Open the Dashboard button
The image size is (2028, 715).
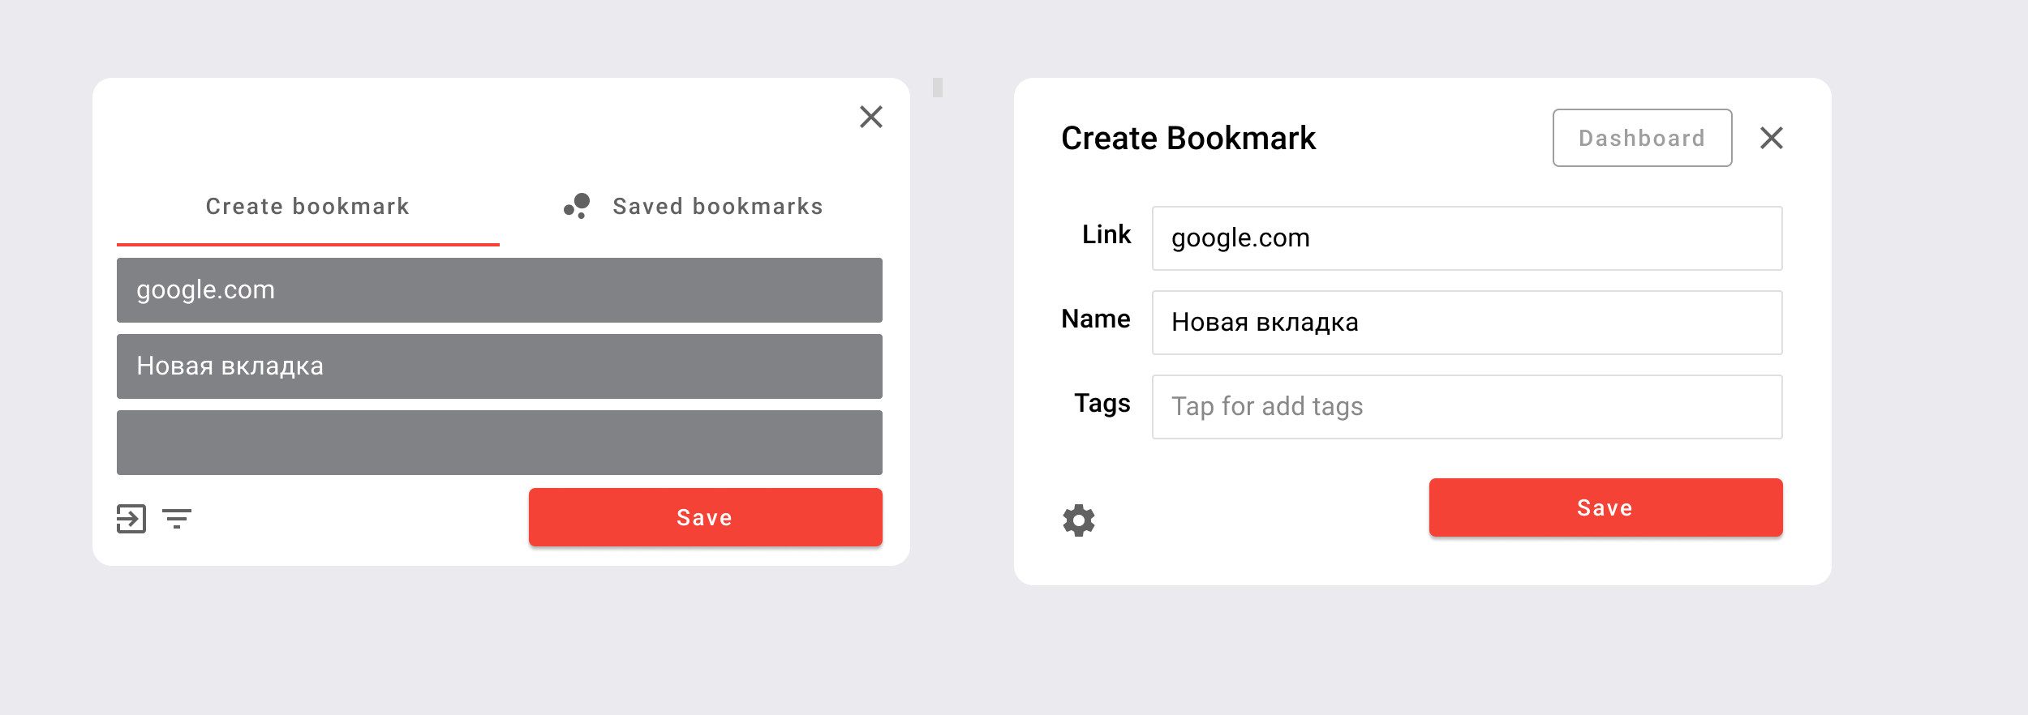tap(1643, 138)
